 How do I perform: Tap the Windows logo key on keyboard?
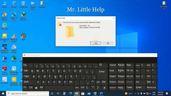click(36, 88)
